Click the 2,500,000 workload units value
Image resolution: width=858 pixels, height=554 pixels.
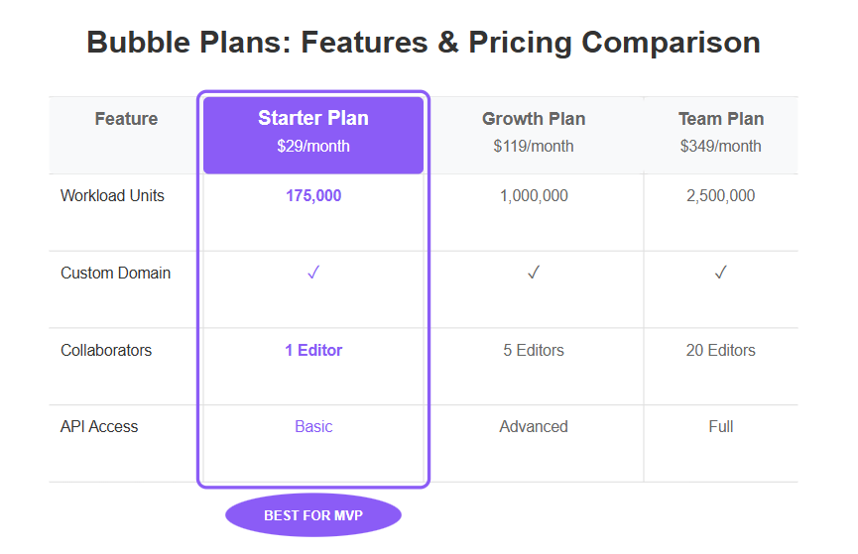click(721, 196)
